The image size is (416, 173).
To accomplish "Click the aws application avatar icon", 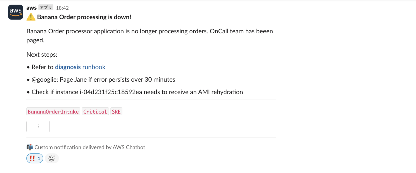I will point(15,12).
